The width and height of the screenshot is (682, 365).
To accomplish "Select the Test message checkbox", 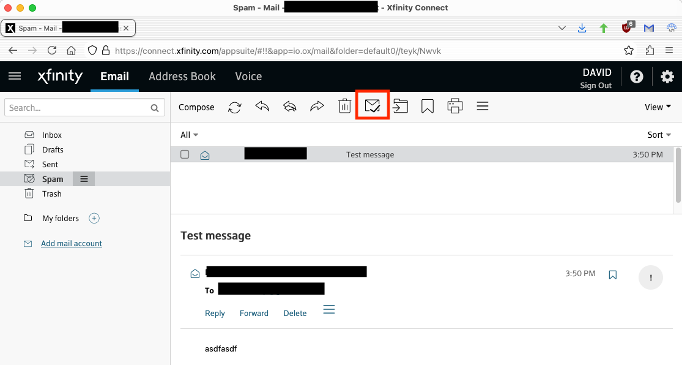I will 185,155.
